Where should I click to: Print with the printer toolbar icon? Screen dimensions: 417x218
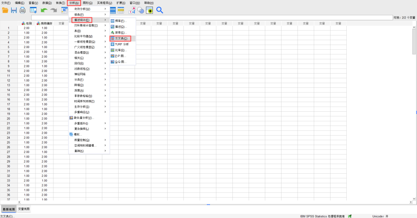tap(23, 10)
